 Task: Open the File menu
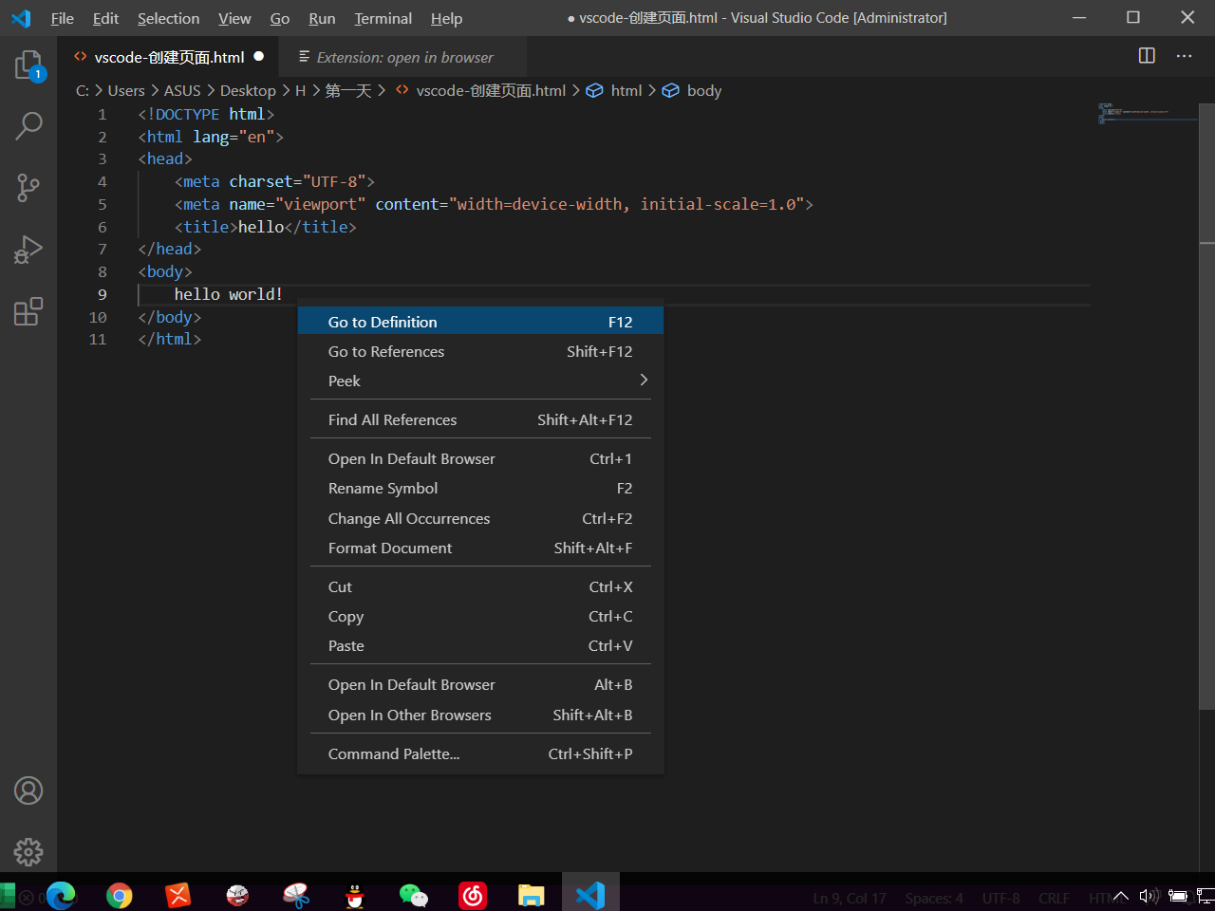tap(63, 18)
